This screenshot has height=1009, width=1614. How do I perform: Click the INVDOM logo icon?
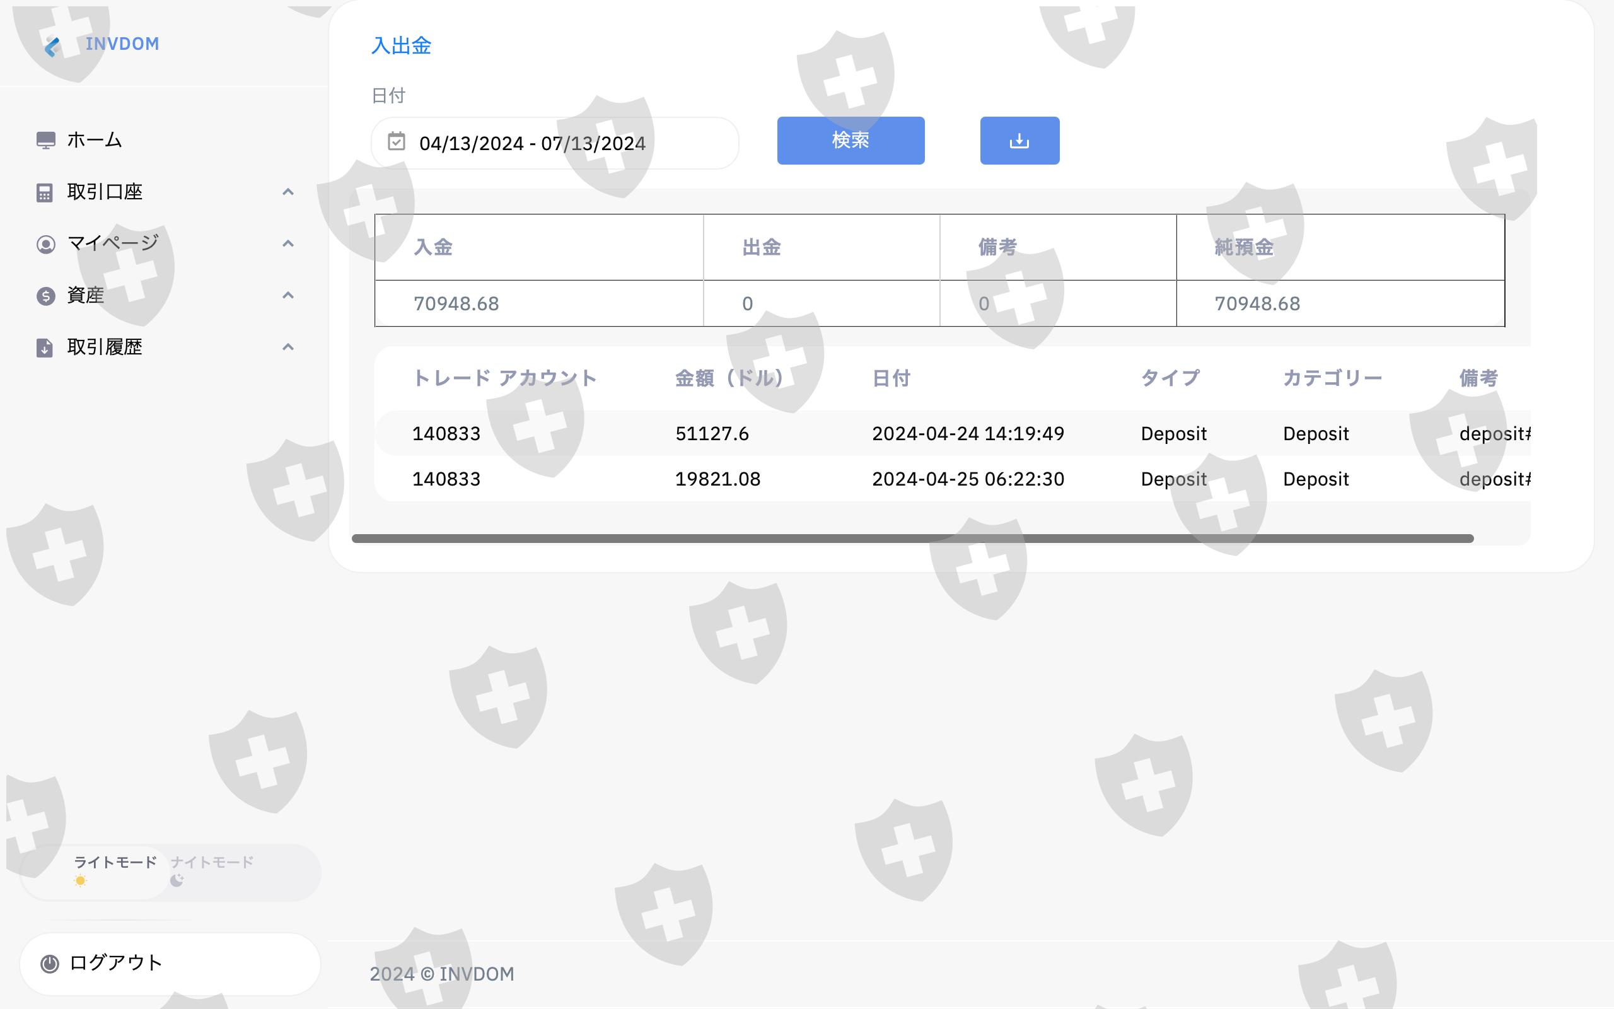52,45
